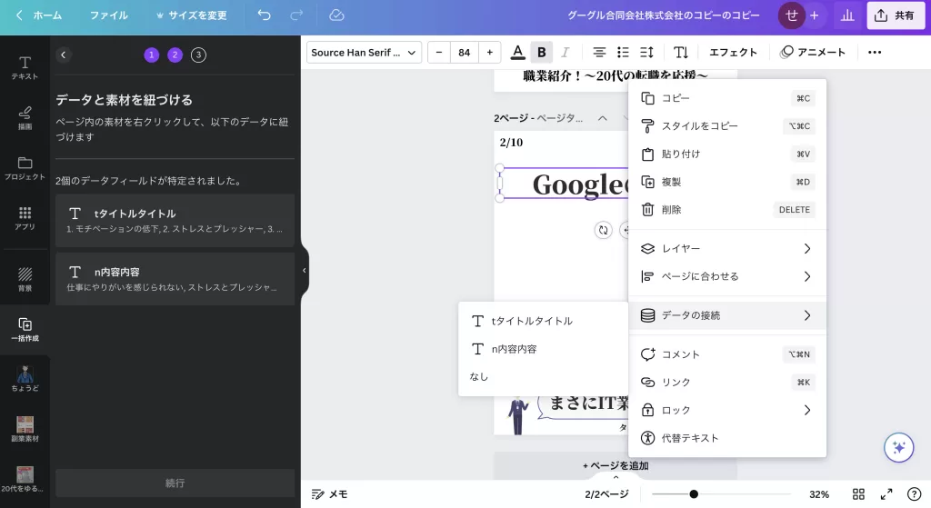This screenshot has height=508, width=931.
Task: Choose Comment (コメント) in context menu
Action: click(727, 354)
